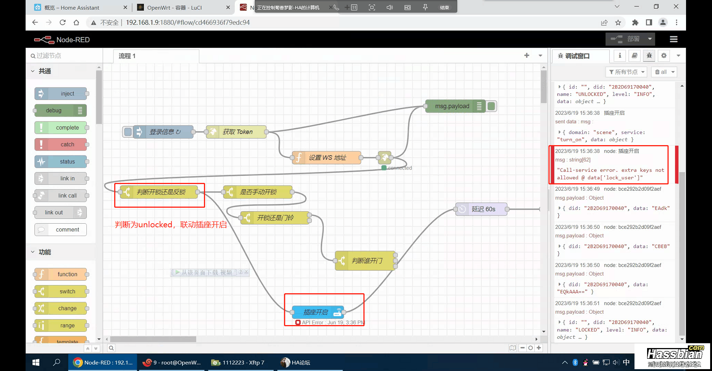This screenshot has height=371, width=712.
Task: Select the 获取 Token node
Action: pyautogui.click(x=236, y=132)
